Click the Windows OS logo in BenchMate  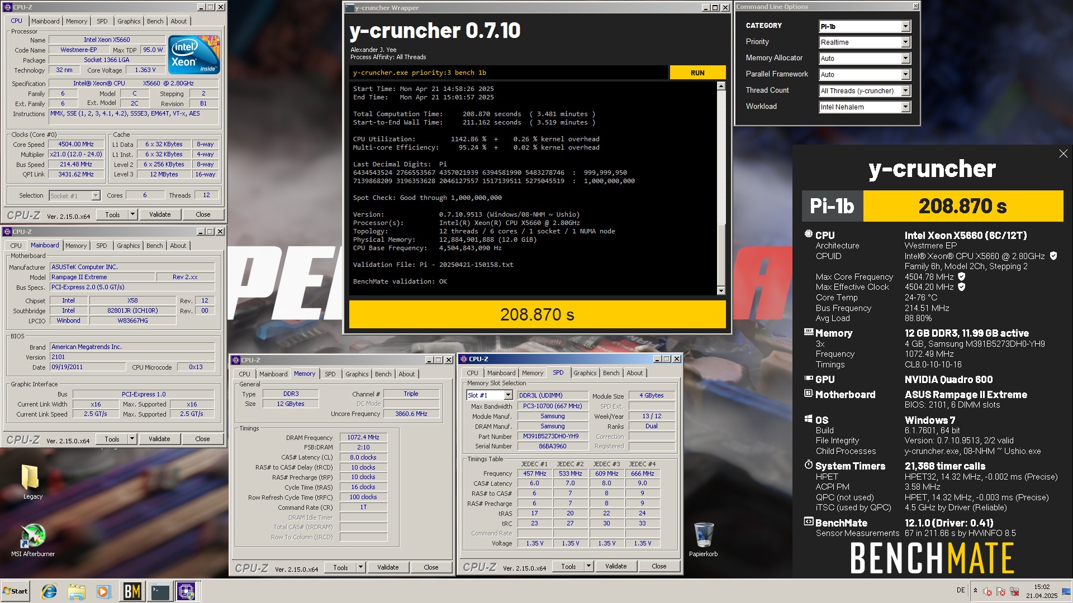808,419
